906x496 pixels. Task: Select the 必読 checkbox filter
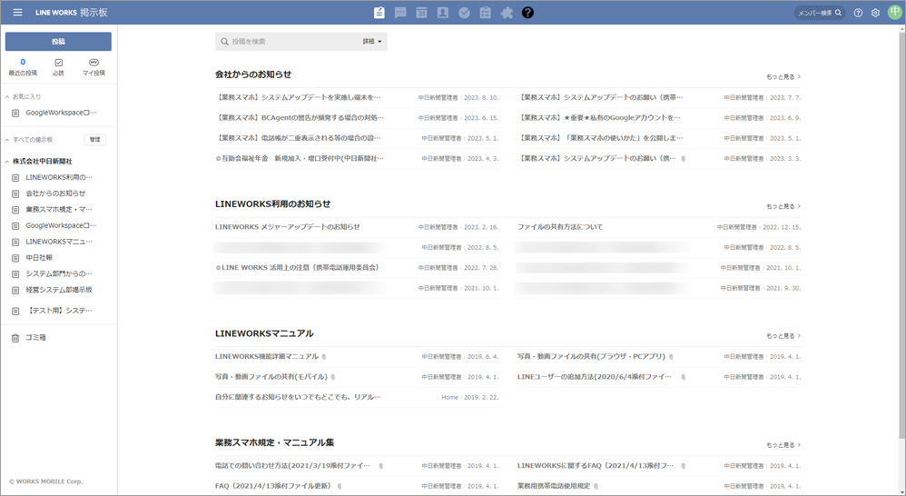(58, 66)
